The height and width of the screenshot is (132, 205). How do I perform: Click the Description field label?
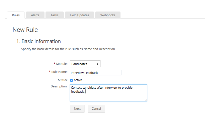click(59, 86)
